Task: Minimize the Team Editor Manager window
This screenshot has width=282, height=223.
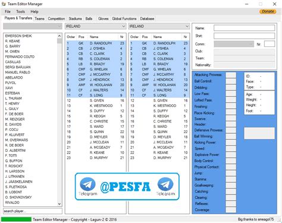Action: point(247,4)
